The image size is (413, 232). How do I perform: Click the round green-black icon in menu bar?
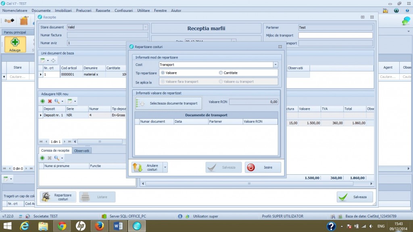tap(396, 10)
